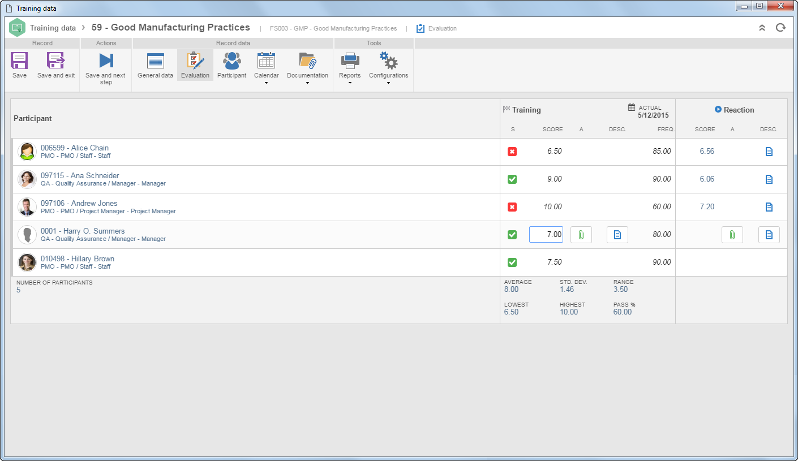Expand the Documentation dropdown arrow
This screenshot has height=461, width=798.
pos(307,83)
